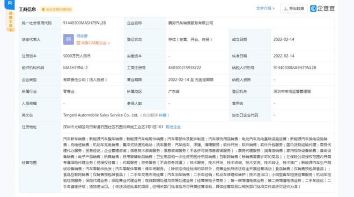Click the 经营范围 business scope label
Image resolution: width=354 pixels, height=197 pixels.
coord(29,163)
